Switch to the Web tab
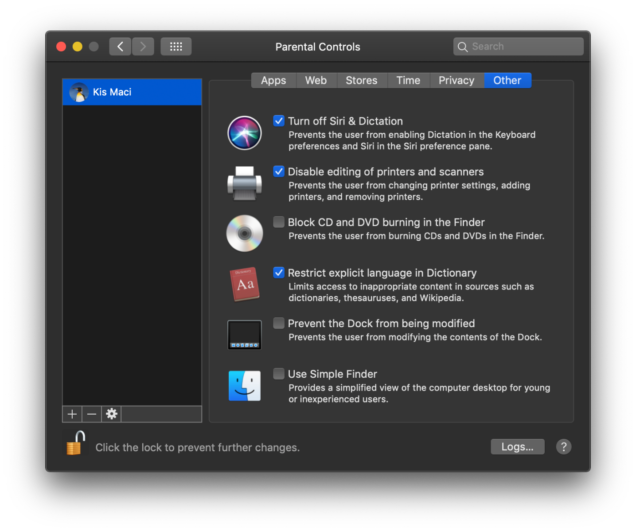 point(316,81)
